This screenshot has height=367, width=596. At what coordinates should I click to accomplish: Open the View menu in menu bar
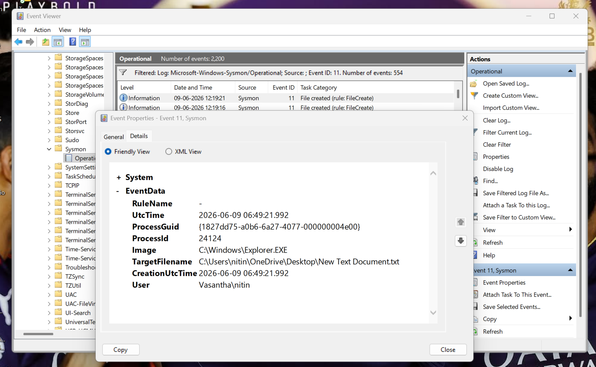(65, 30)
